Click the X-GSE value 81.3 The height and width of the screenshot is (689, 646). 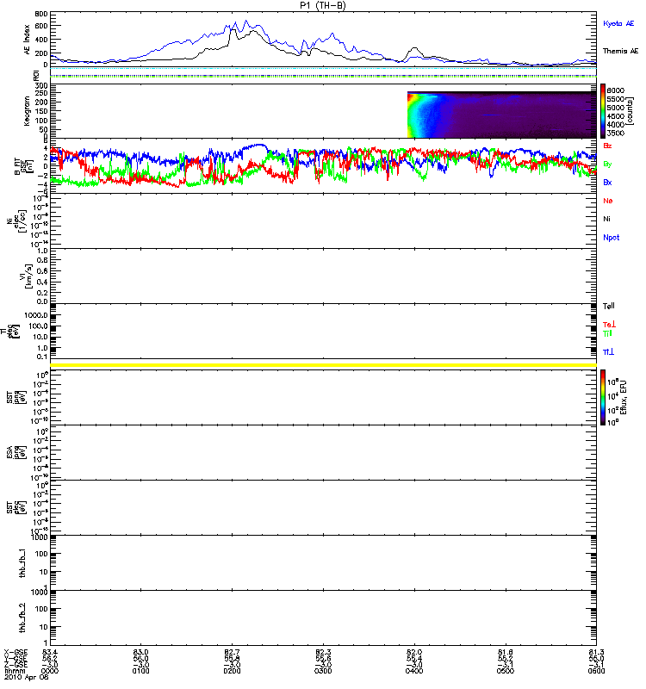click(596, 652)
